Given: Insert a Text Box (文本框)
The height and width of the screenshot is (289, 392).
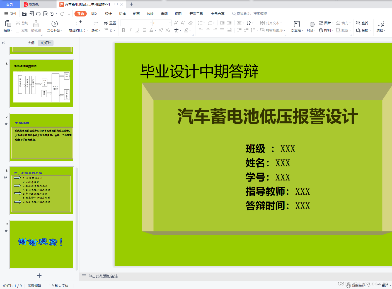Looking at the screenshot, I should (297, 27).
